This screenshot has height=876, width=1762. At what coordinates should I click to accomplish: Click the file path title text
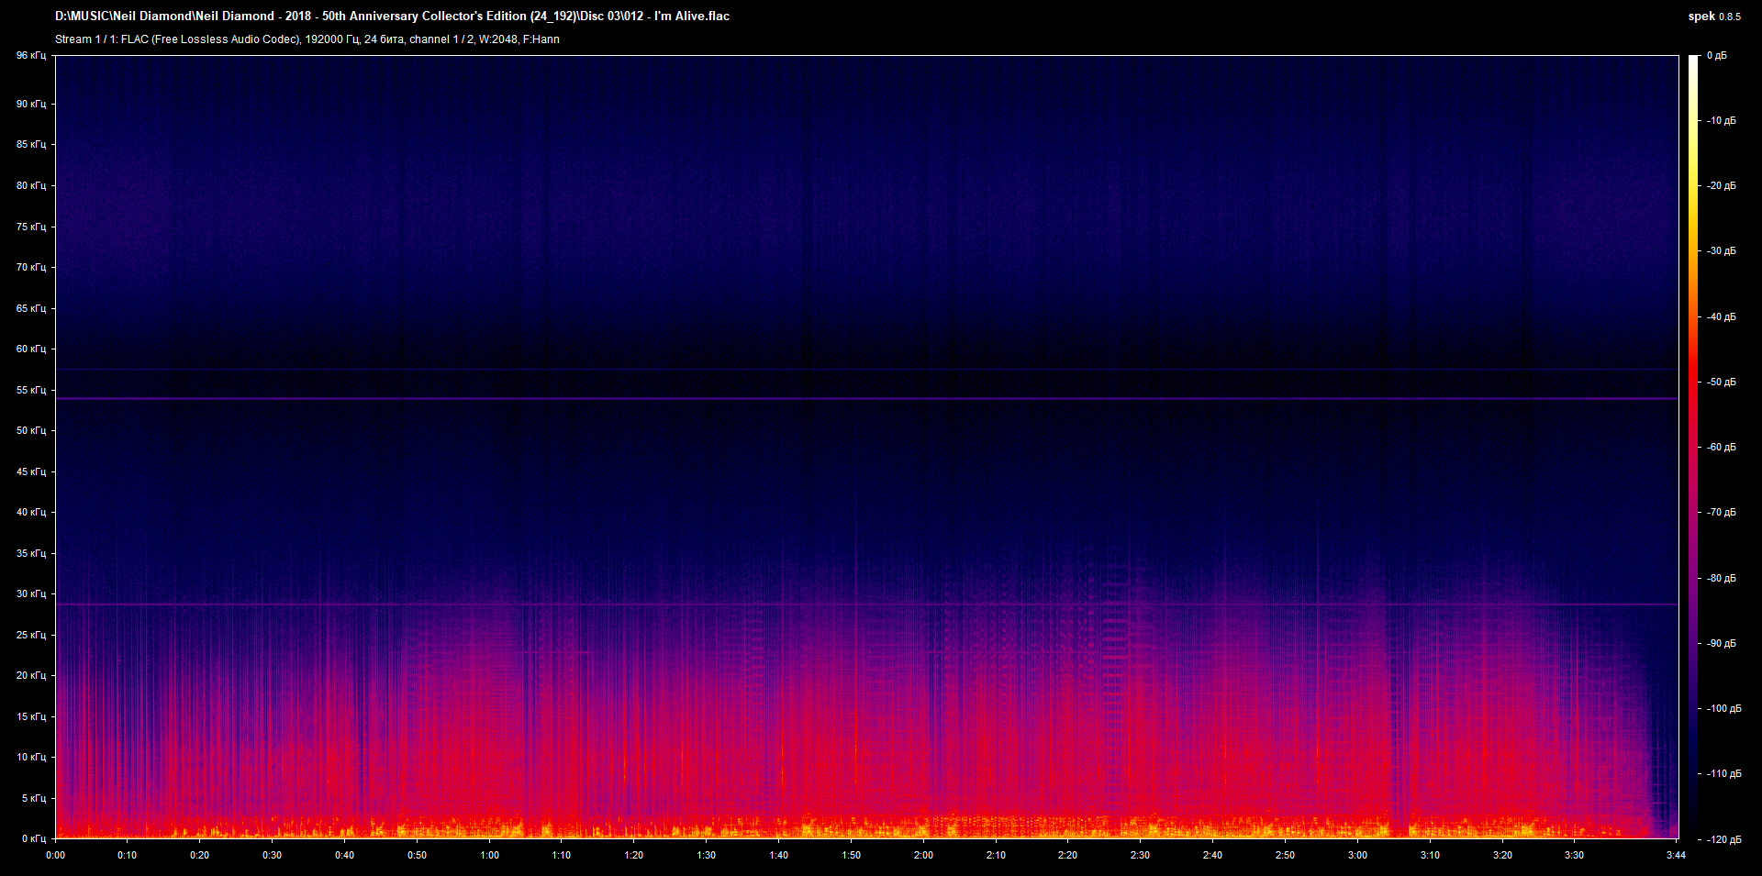392,17
